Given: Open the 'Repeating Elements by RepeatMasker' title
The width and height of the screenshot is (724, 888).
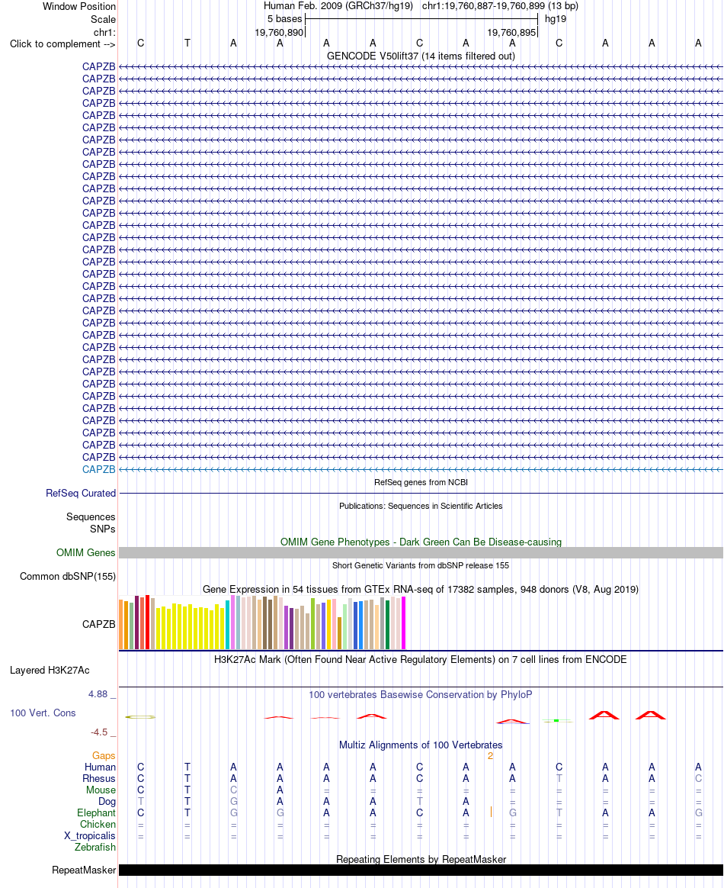Looking at the screenshot, I should click(421, 860).
